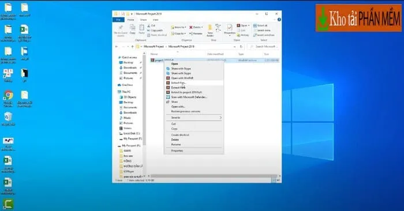Sort by the Date modified column header
This screenshot has height=211, width=404.
click(x=215, y=54)
